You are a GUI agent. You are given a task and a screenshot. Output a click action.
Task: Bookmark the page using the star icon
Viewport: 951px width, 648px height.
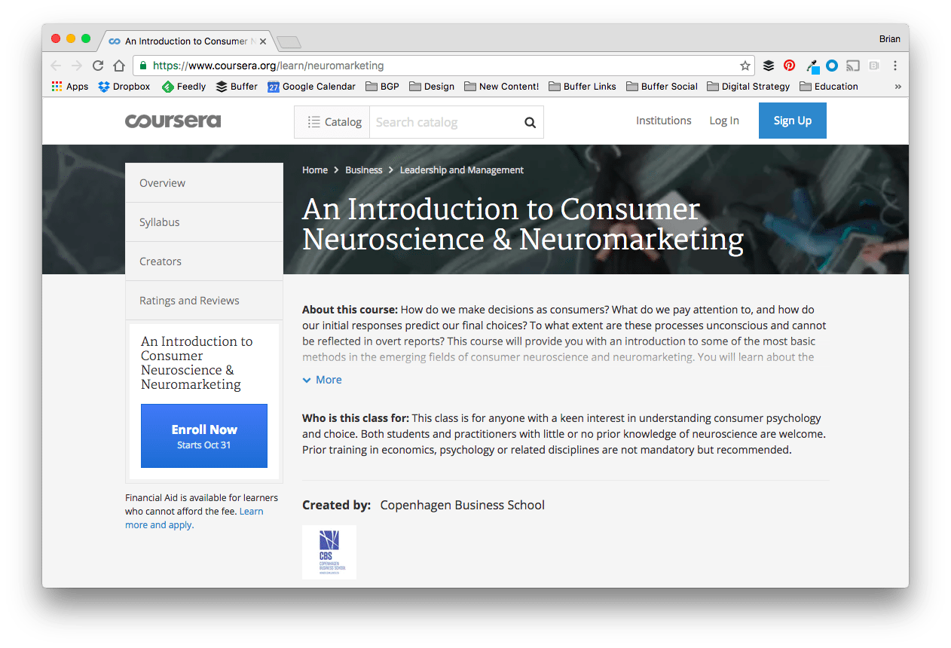tap(745, 66)
